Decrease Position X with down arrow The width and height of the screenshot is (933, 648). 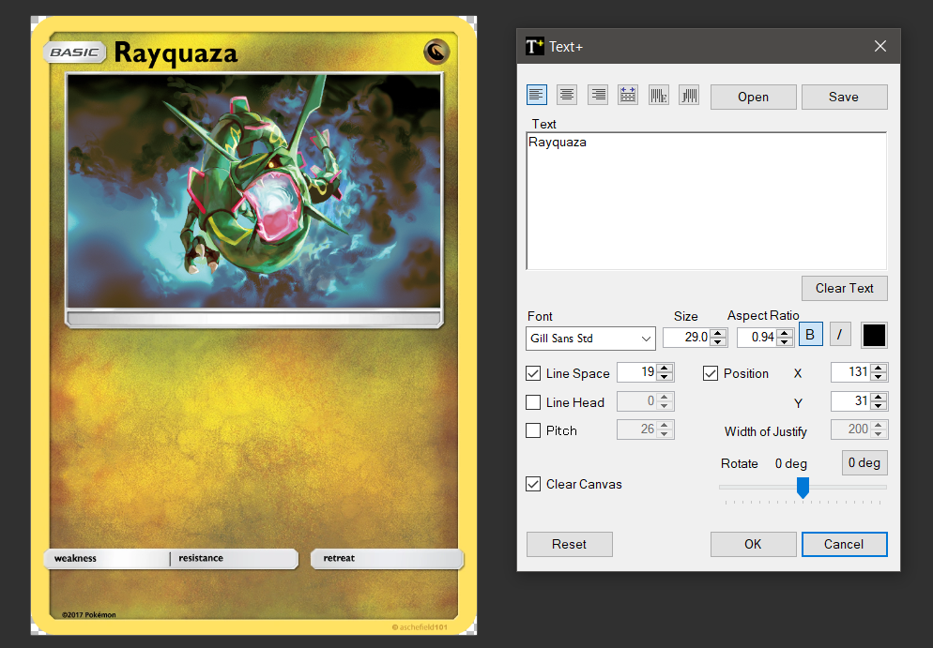pyautogui.click(x=879, y=377)
